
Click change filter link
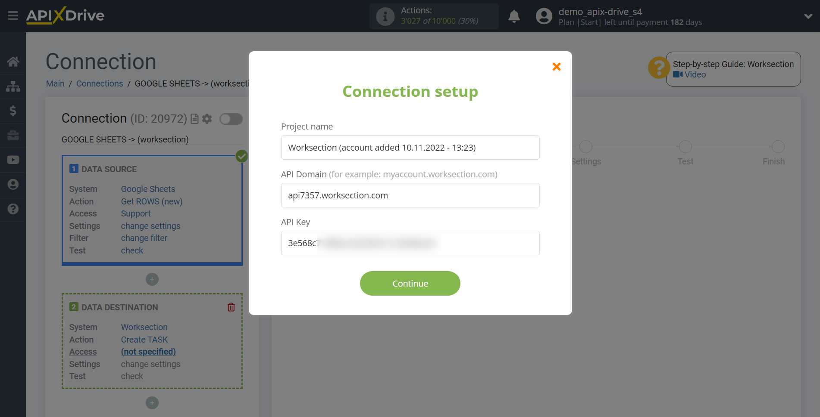point(144,238)
